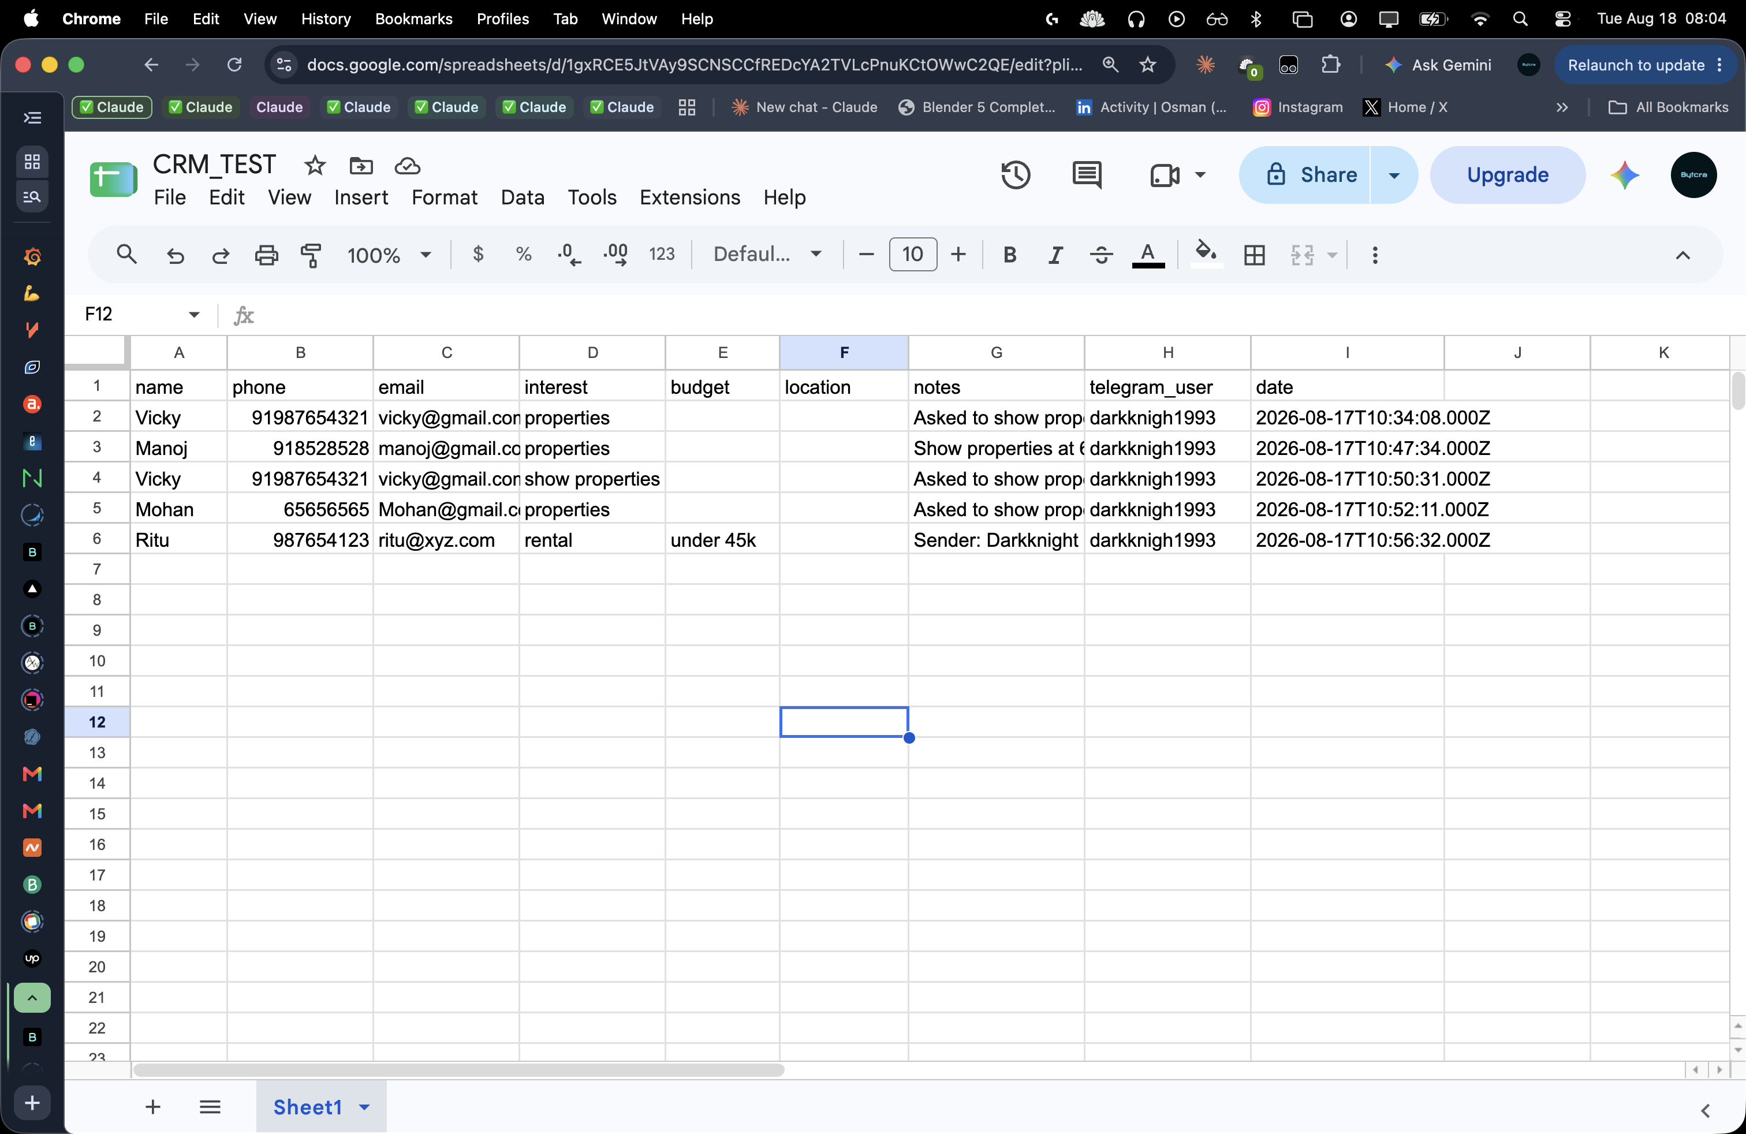Open the Default font family dropdown

click(767, 254)
